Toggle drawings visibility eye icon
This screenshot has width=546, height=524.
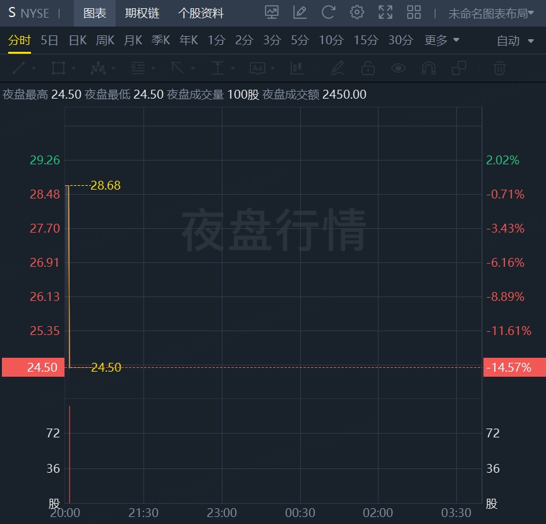point(398,68)
